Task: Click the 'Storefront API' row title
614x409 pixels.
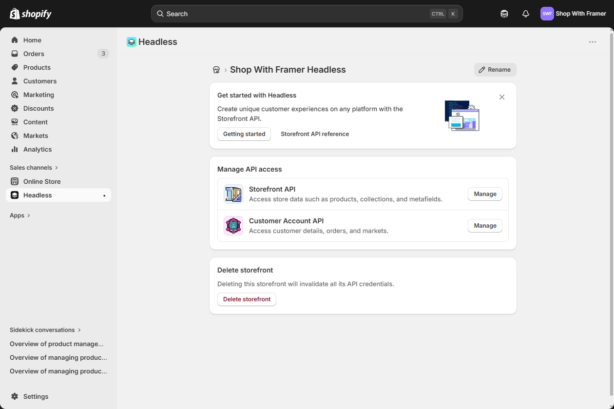Action: (x=272, y=189)
